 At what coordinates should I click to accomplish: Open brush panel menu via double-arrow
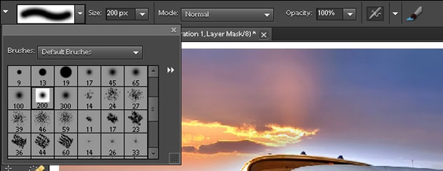(171, 70)
